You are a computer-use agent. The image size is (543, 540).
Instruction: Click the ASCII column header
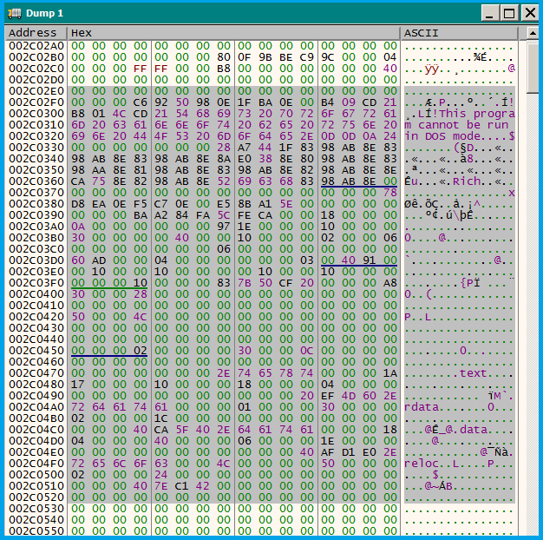(459, 33)
